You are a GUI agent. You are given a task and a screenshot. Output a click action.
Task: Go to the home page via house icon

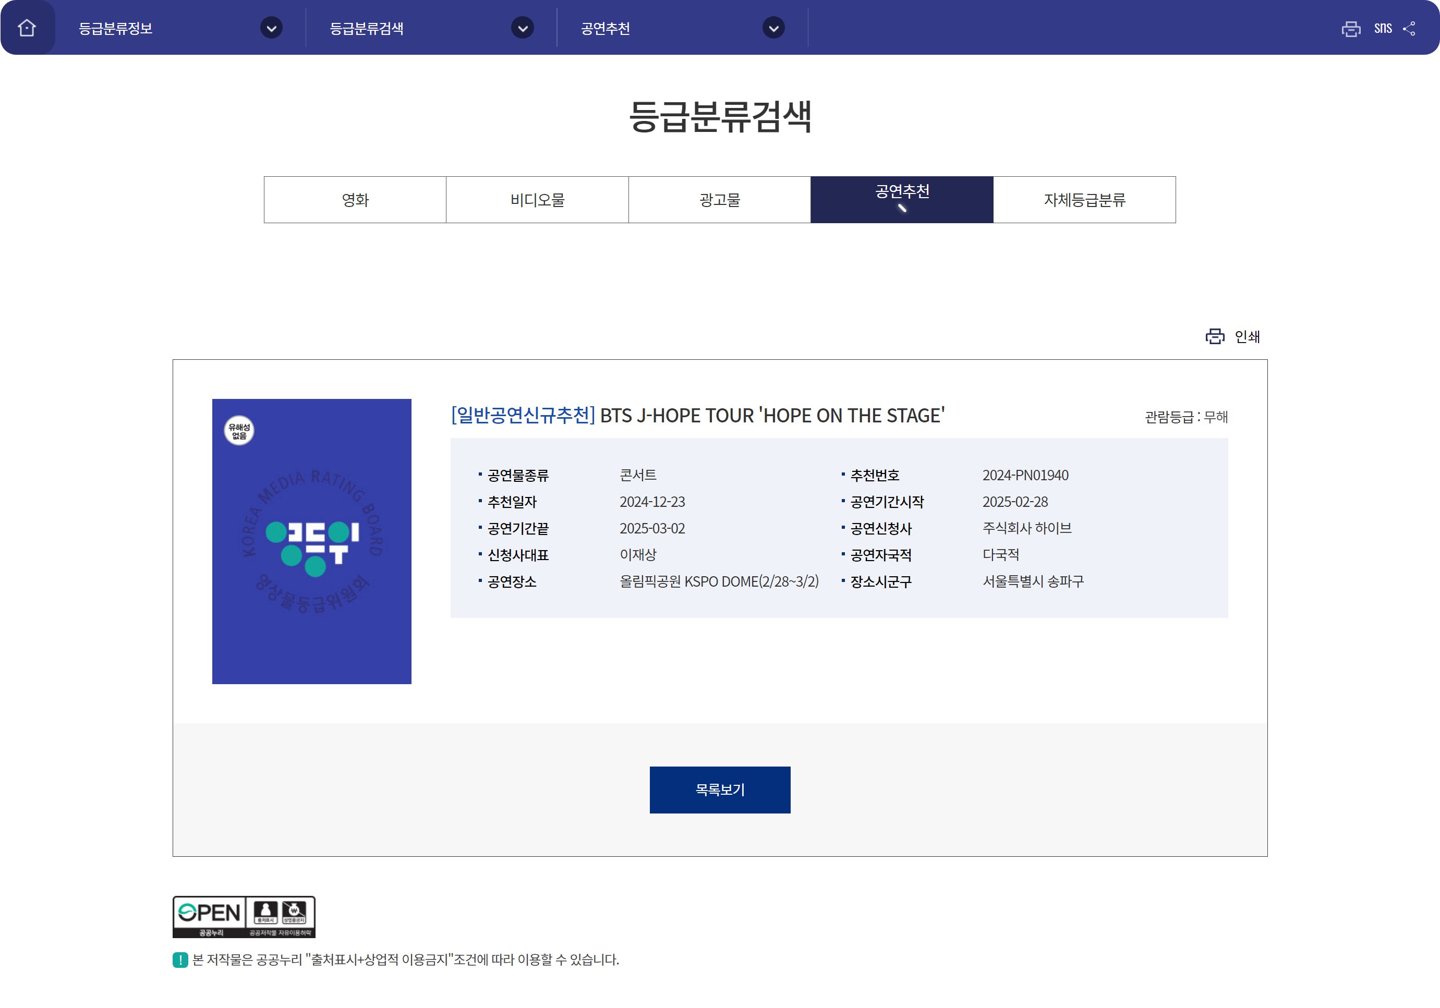tap(27, 28)
